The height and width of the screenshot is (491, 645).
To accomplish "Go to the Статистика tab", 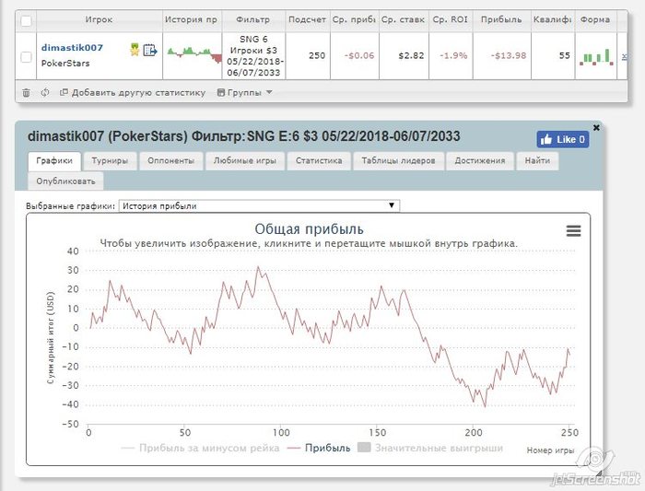I will pos(319,161).
